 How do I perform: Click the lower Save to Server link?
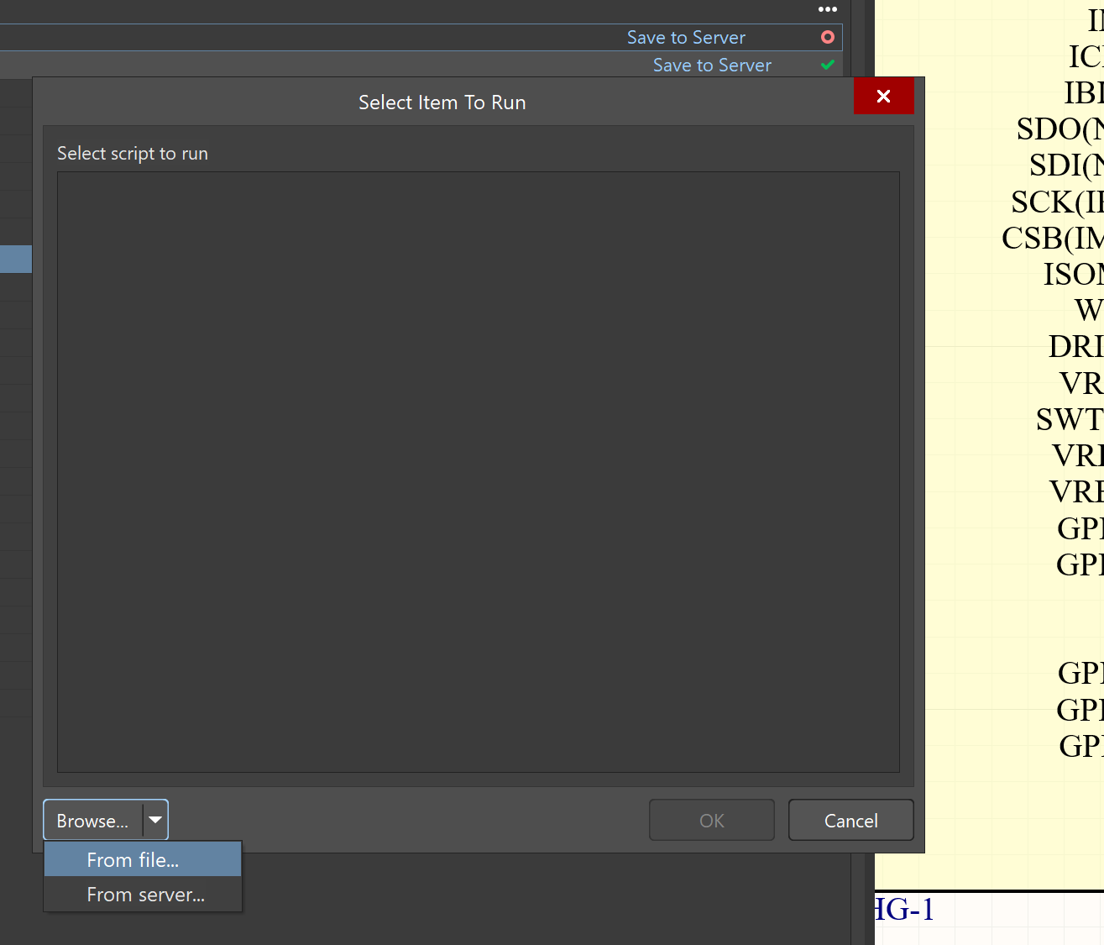[712, 66]
